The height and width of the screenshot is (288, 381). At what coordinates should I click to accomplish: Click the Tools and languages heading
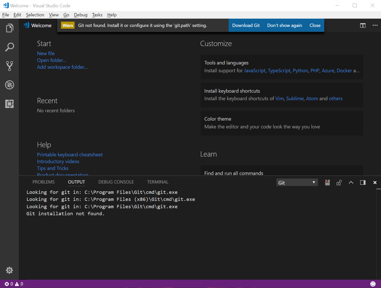(x=226, y=63)
